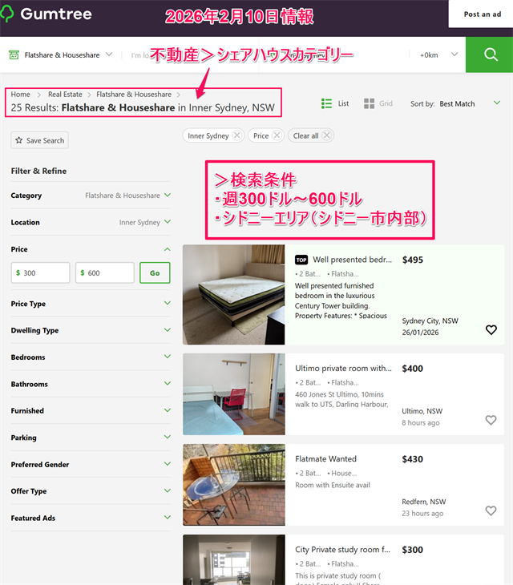Screen dimensions: 513x585
Task: Click the Post an ad button
Action: click(482, 14)
